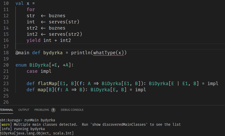225x136 pixels.
Task: Click 'show discoveredMainClasses' text in terminal
Action: [119, 124]
